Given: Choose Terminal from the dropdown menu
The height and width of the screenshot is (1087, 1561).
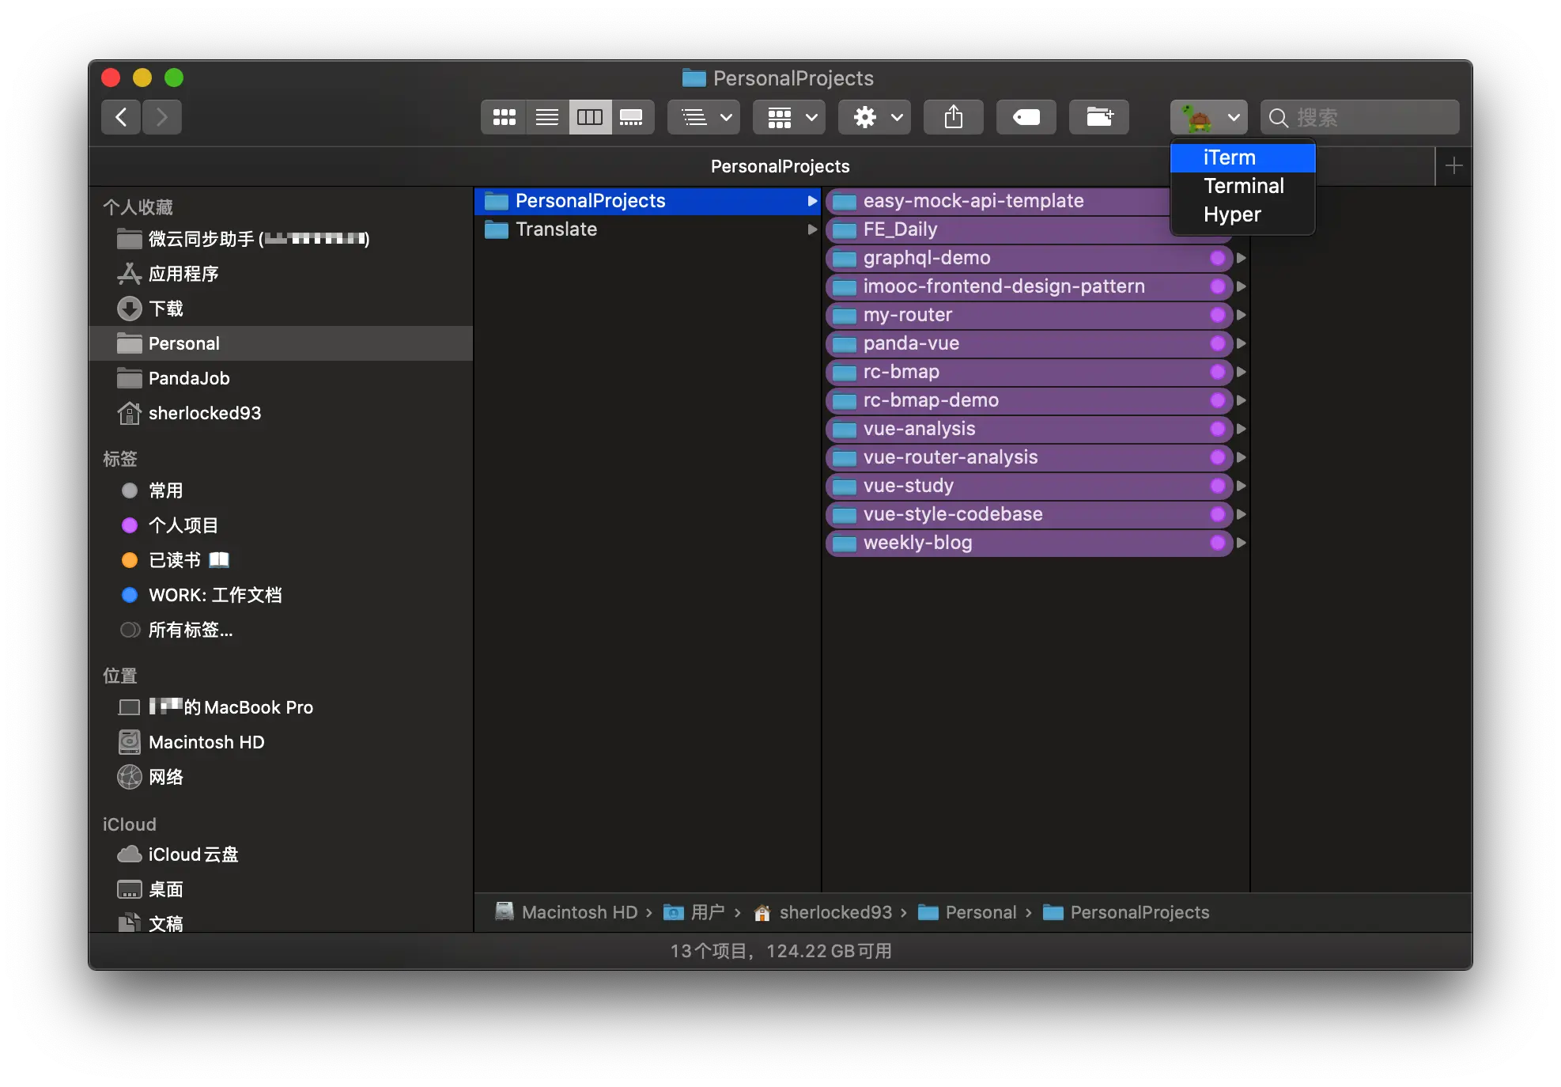Looking at the screenshot, I should click(x=1243, y=186).
